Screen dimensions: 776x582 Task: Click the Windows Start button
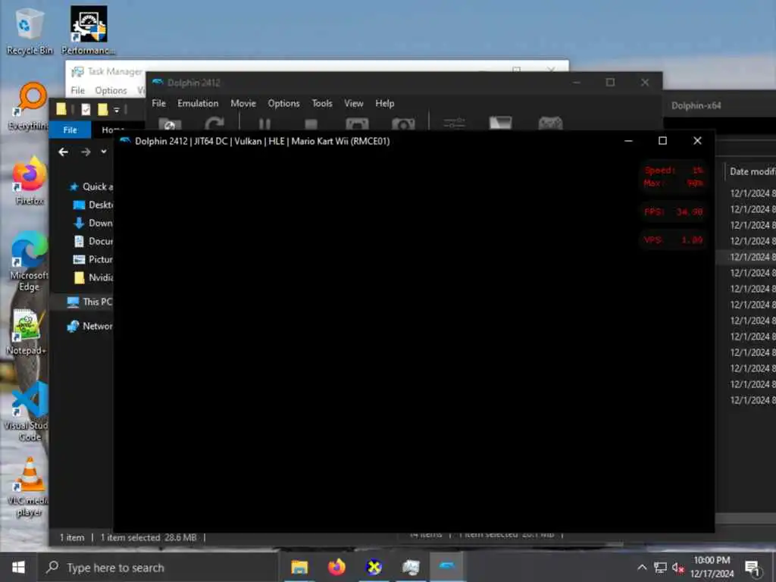pos(18,567)
